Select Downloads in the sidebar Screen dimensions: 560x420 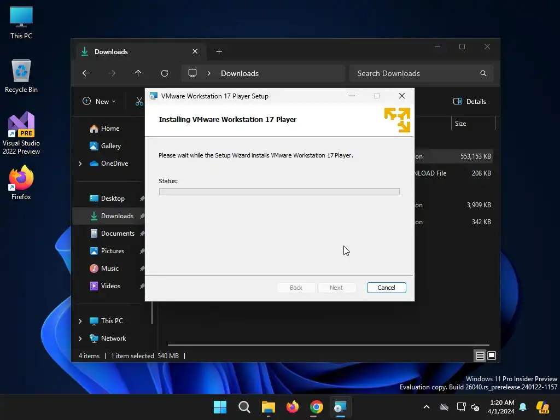click(x=117, y=216)
